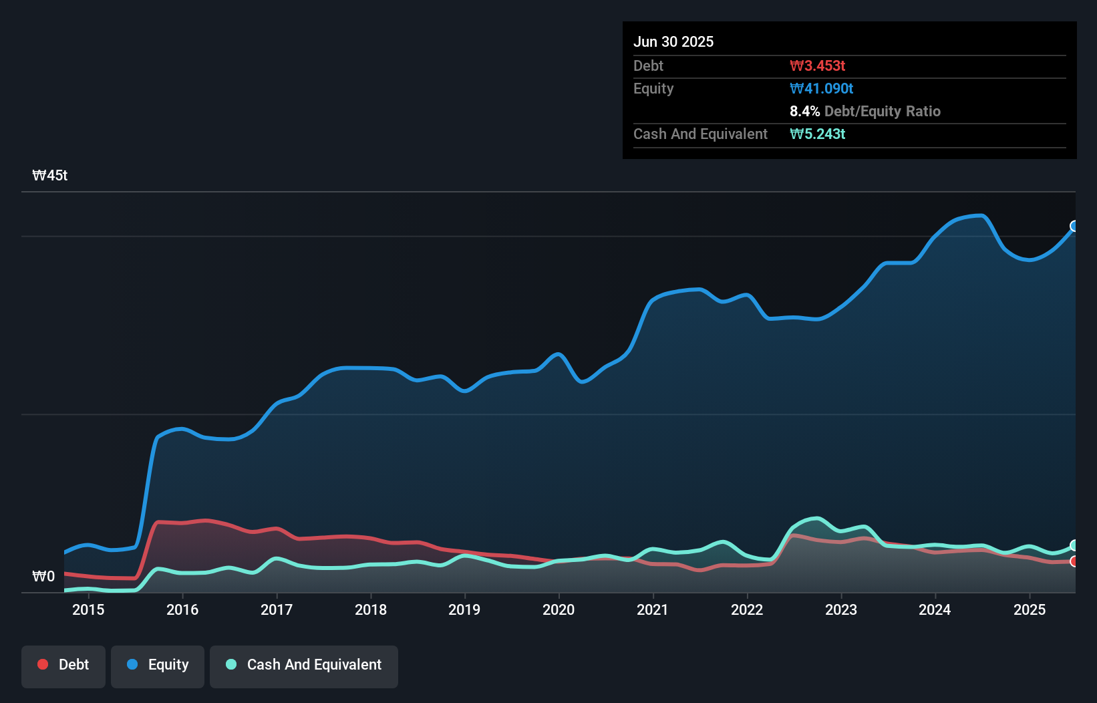Click the 2020 year label on the timeline
1097x703 pixels.
coord(559,609)
